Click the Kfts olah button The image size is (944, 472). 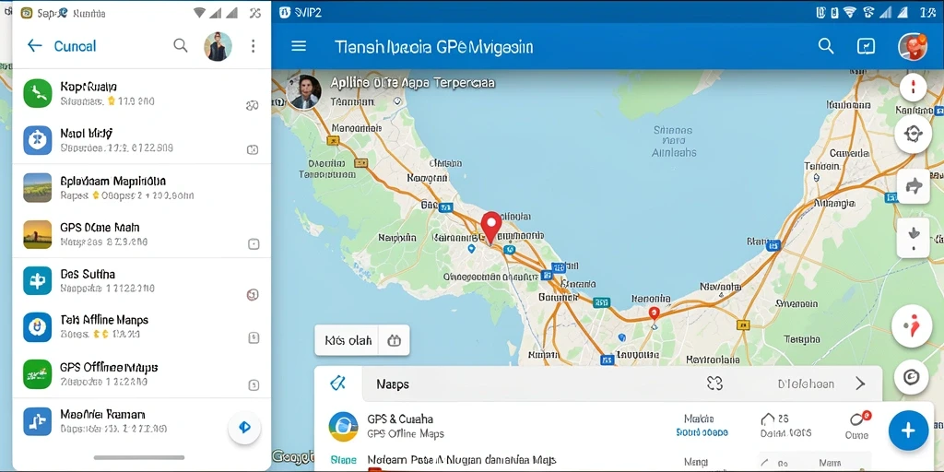pos(348,340)
